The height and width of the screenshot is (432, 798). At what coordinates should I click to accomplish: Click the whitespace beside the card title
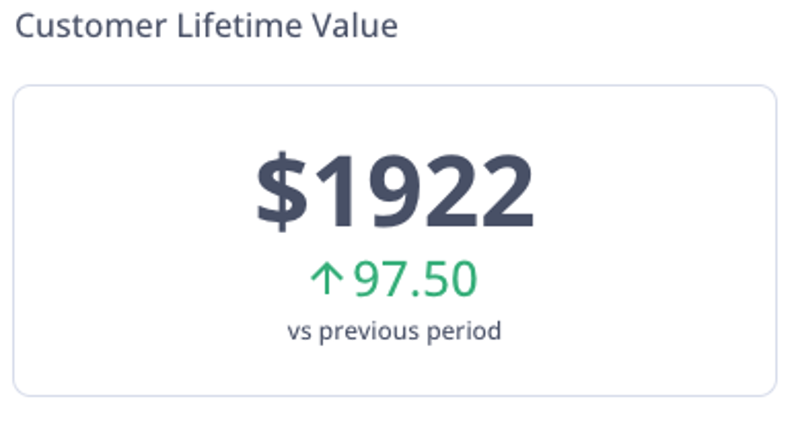[x=582, y=26]
